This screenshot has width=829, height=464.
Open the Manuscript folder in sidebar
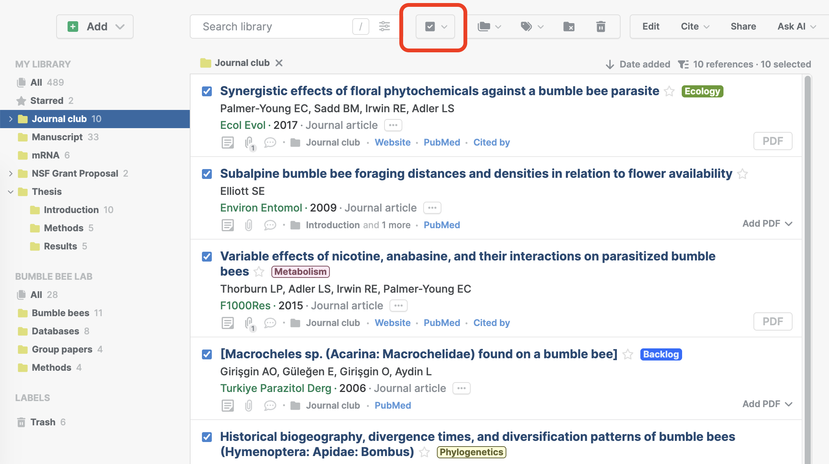[x=57, y=137]
